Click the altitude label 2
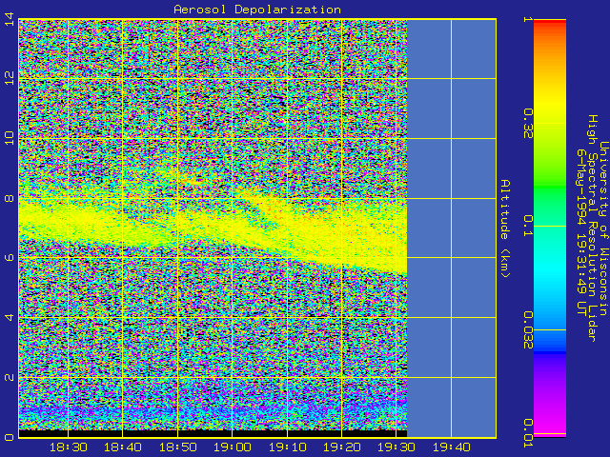The width and height of the screenshot is (610, 457). [10, 377]
